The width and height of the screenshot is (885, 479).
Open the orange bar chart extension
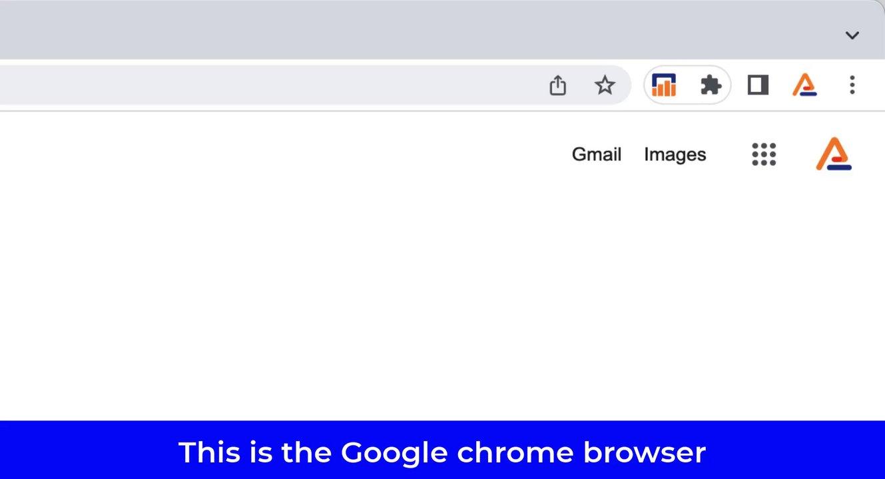tap(664, 85)
